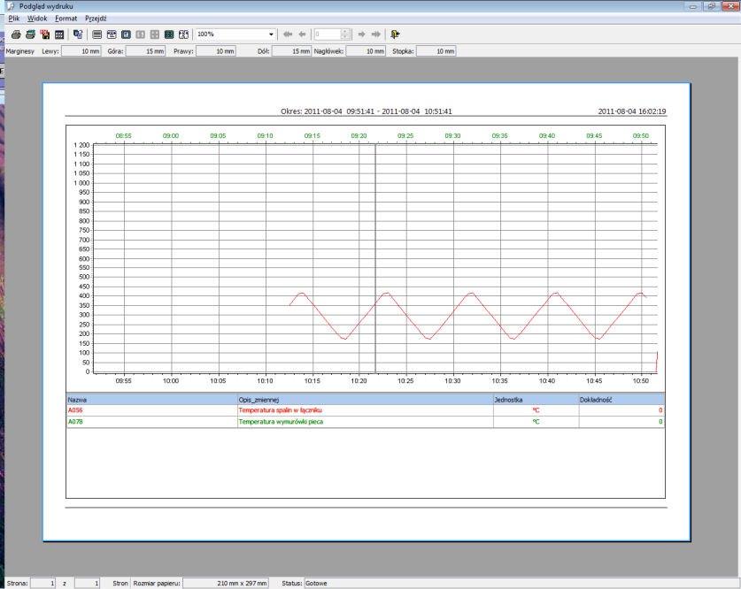Select the dark multi-page view icon

169,34
